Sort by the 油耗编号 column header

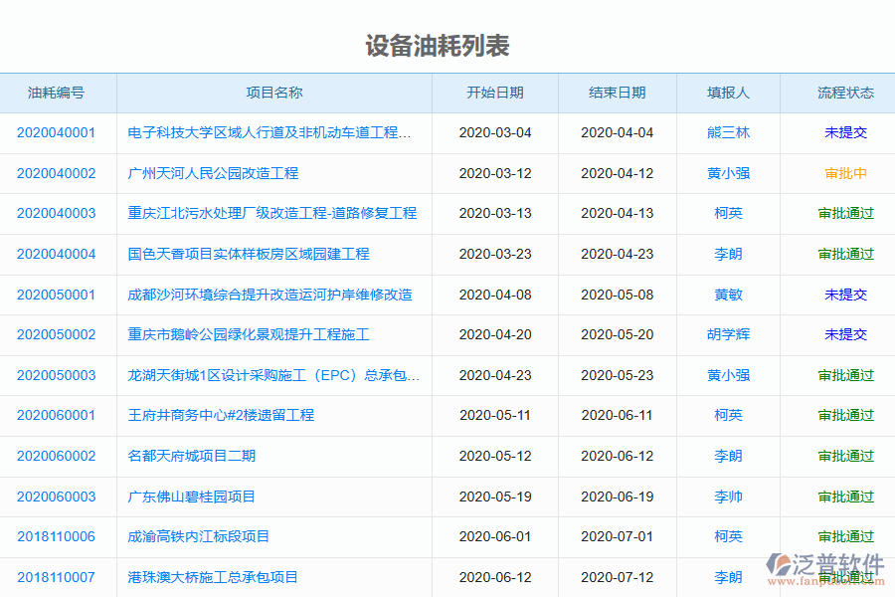tap(54, 93)
